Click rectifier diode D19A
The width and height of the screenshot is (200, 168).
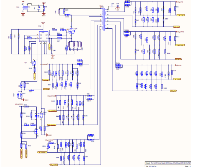pos(119,65)
